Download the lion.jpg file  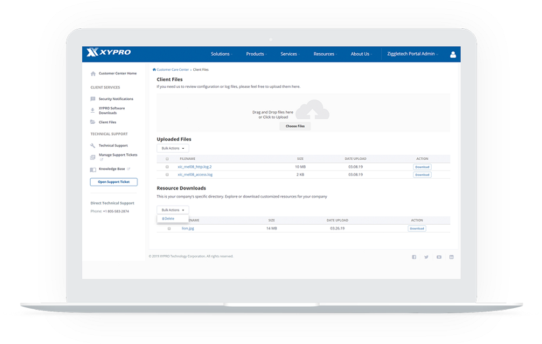[417, 229]
